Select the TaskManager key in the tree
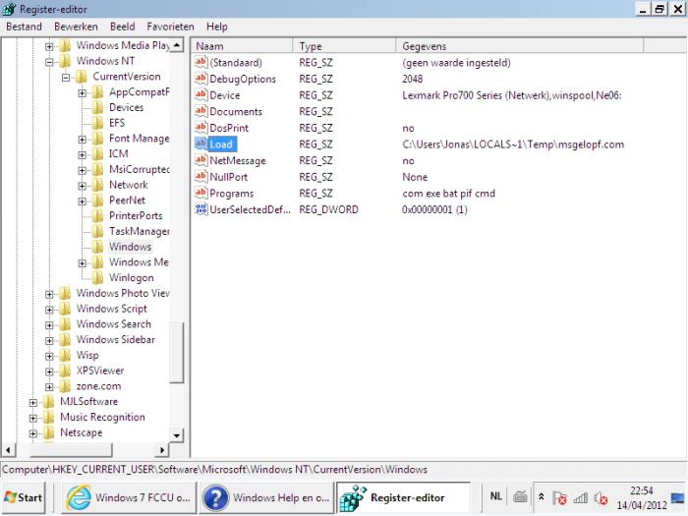The width and height of the screenshot is (688, 516). pos(140,231)
